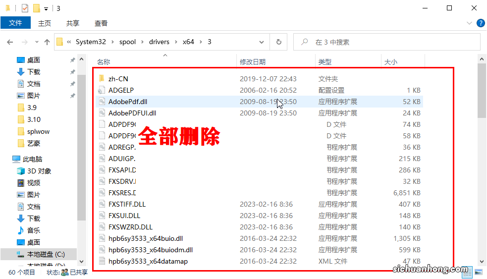Open the 3.9 folder in sidebar
The height and width of the screenshot is (279, 487).
(x=32, y=108)
